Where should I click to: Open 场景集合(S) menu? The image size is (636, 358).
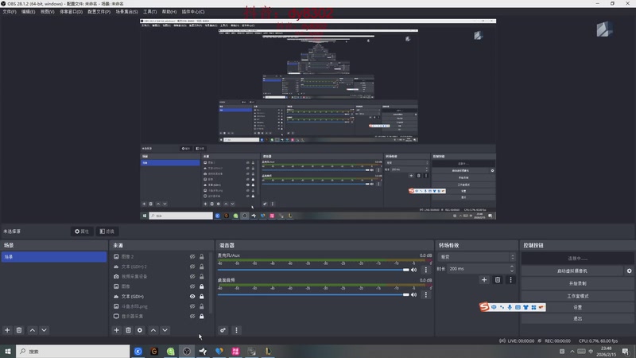click(126, 12)
